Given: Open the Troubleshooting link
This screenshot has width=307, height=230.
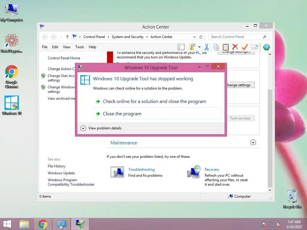Looking at the screenshot, I should (x=142, y=170).
